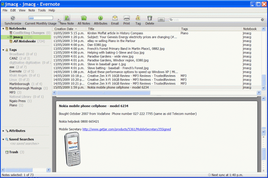
Task: Clear the search field with X icon
Action: click(x=262, y=20)
